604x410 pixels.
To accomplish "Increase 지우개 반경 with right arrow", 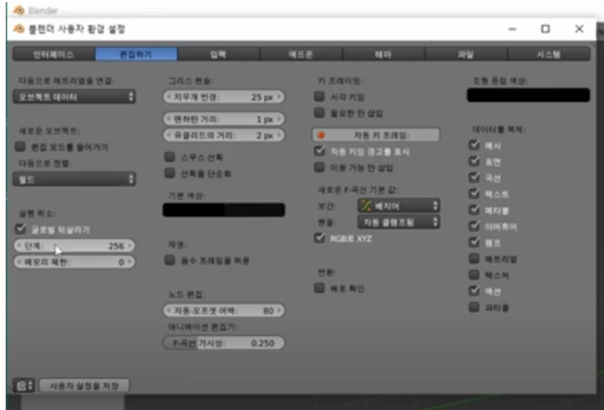I will tap(280, 97).
